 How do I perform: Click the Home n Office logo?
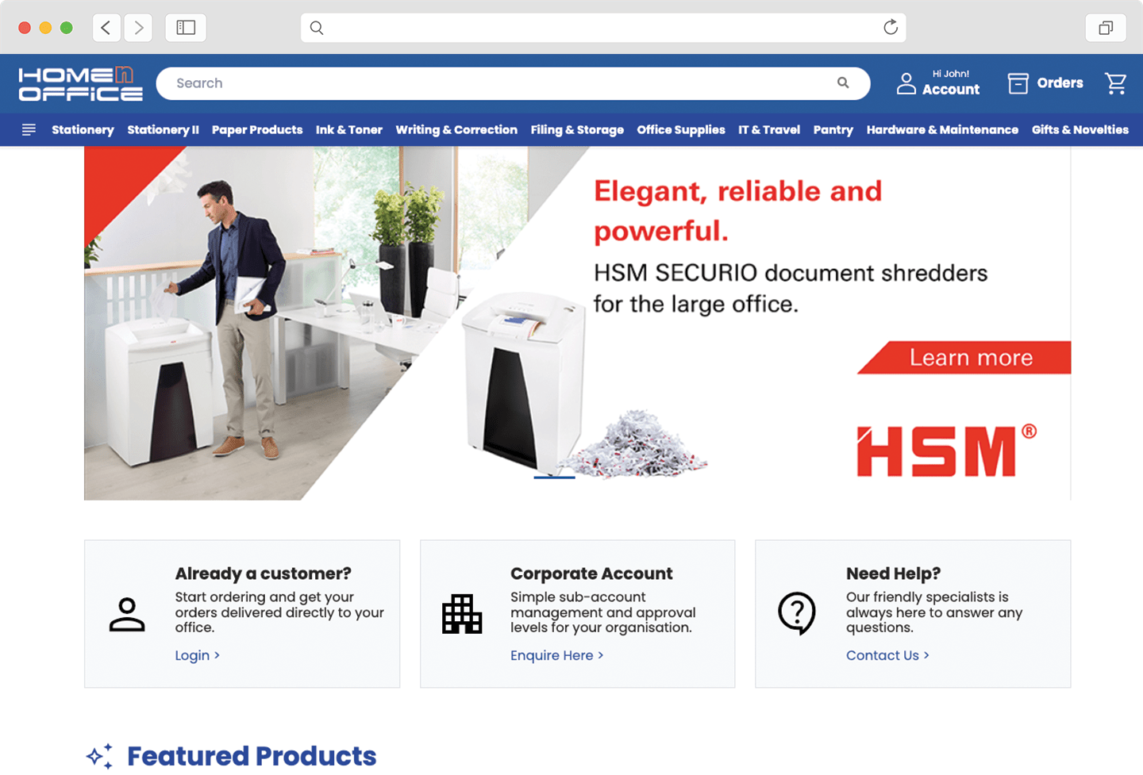click(x=80, y=84)
